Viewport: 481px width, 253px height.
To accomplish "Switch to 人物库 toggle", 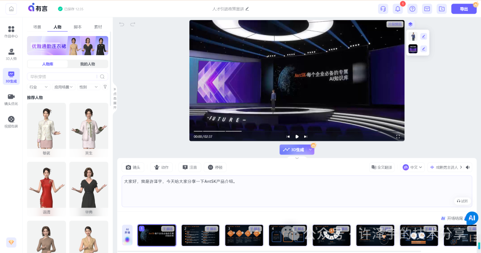I will pyautogui.click(x=48, y=64).
